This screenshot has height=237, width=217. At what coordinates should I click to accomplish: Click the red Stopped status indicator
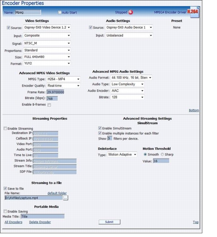point(131,12)
